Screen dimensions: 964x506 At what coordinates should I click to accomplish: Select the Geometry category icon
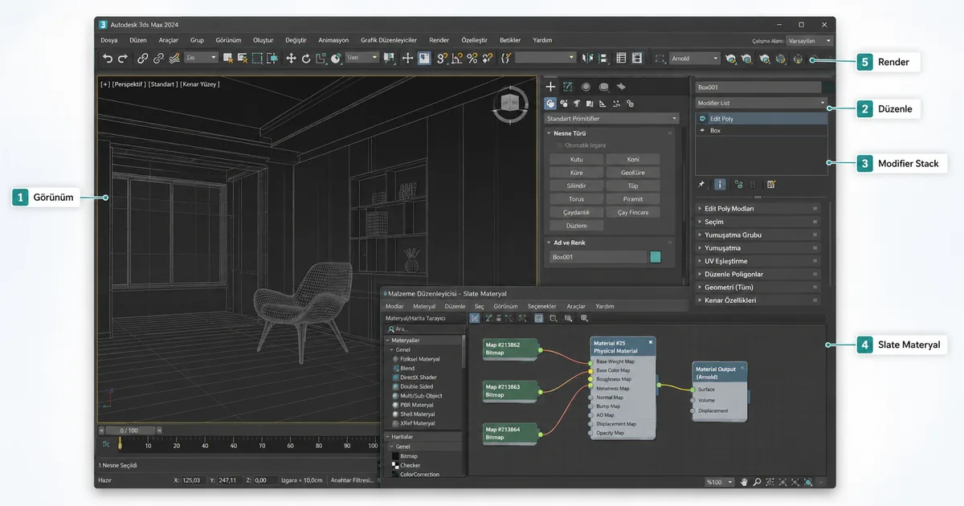(x=550, y=104)
